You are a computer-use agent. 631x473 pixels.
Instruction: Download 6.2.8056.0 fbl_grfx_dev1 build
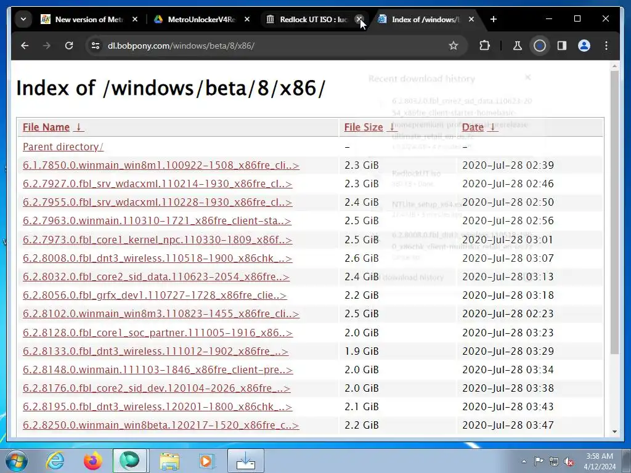[155, 295]
